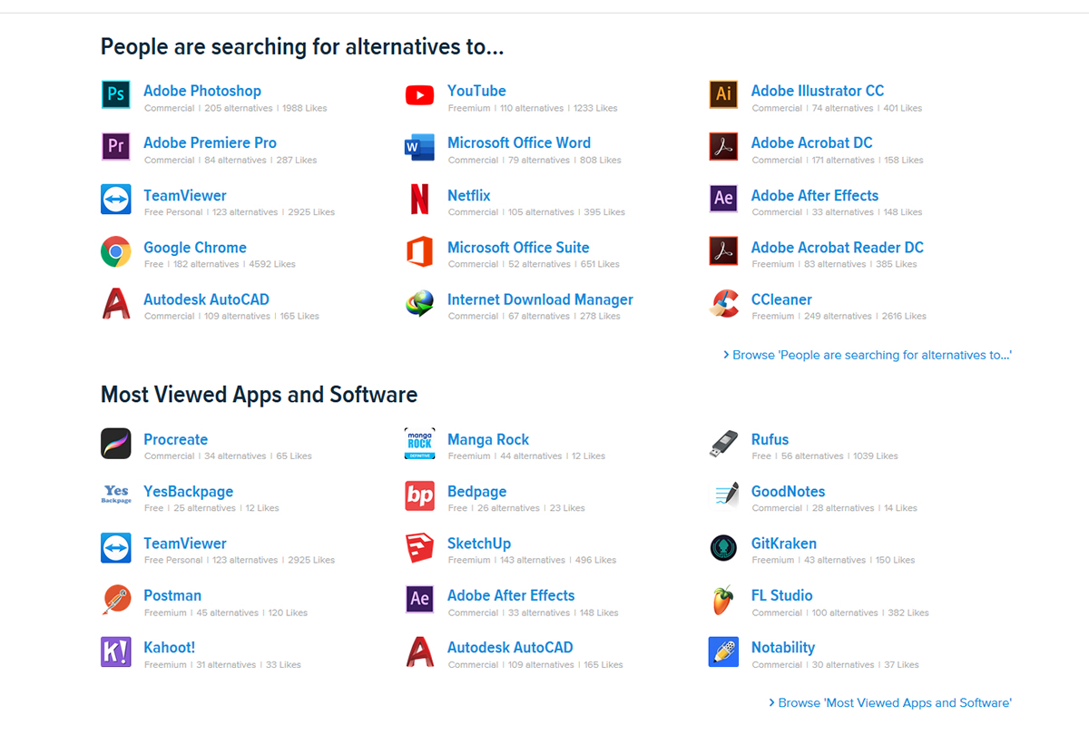The height and width of the screenshot is (735, 1089).
Task: Click the Adobe Premiere Pro Pr icon
Action: tap(116, 146)
